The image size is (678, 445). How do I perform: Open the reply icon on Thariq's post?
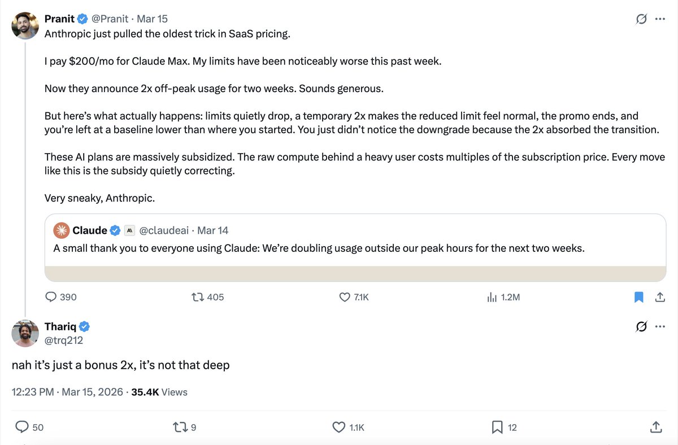point(21,427)
